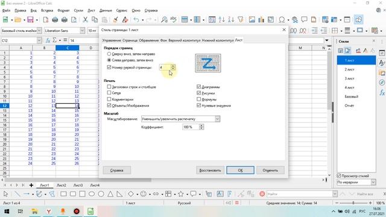Click the Open folder icon
This screenshot has height=217, width=386.
click(x=17, y=20)
